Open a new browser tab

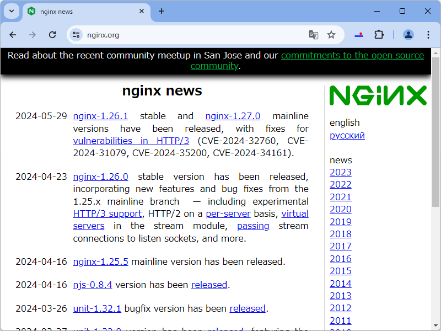161,11
